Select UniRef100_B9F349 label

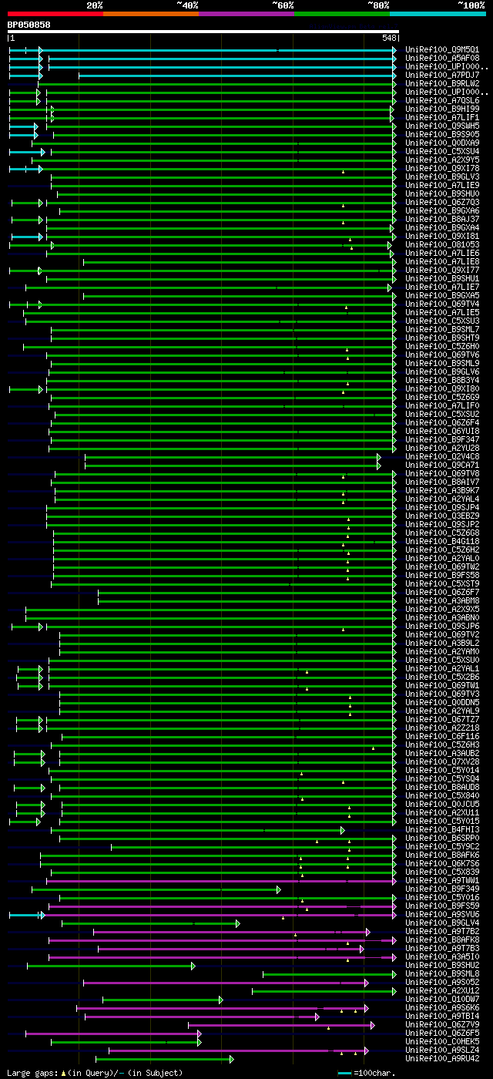(444, 889)
